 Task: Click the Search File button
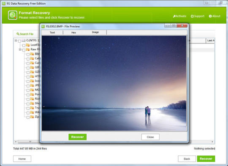[x=25, y=34]
